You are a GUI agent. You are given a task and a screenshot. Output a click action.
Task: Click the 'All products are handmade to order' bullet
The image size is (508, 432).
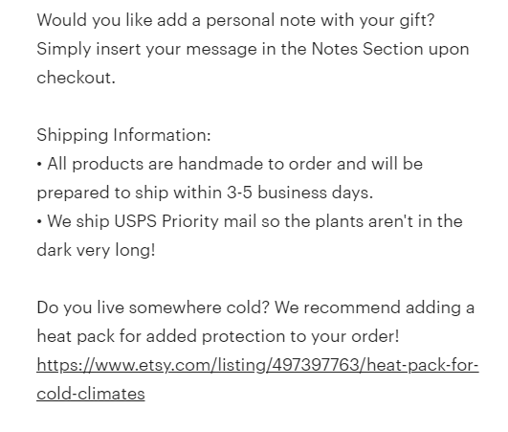230,164
